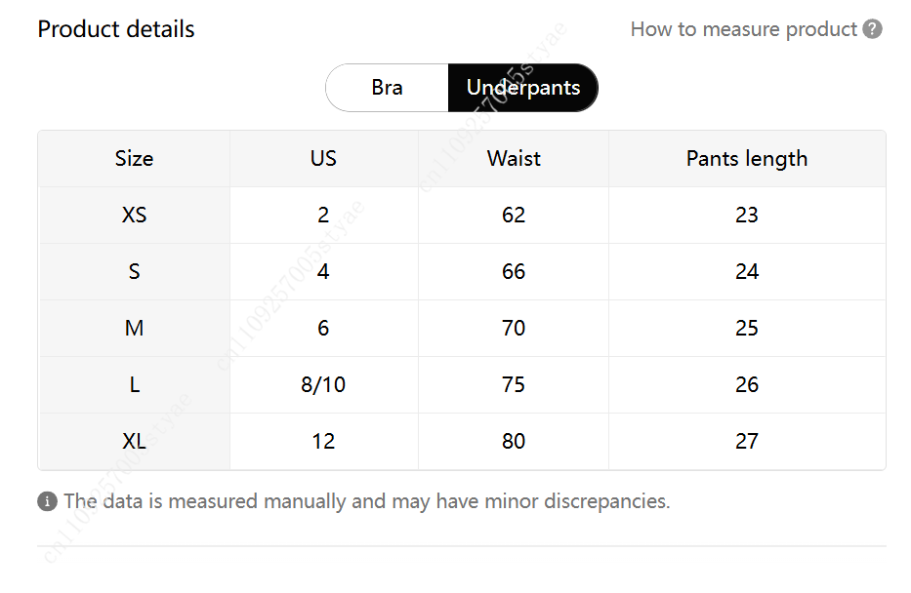This screenshot has width=911, height=593.
Task: Click the Waist column header
Action: click(x=514, y=158)
